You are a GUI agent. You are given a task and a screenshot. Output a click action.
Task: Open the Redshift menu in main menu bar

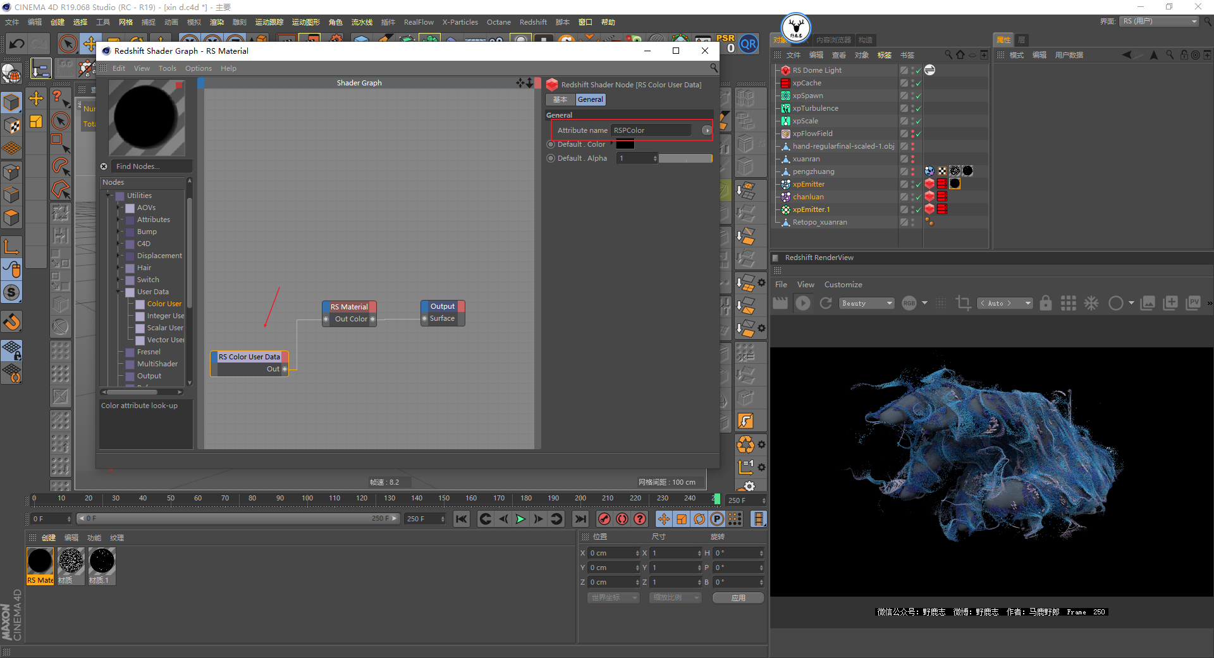[x=533, y=22]
